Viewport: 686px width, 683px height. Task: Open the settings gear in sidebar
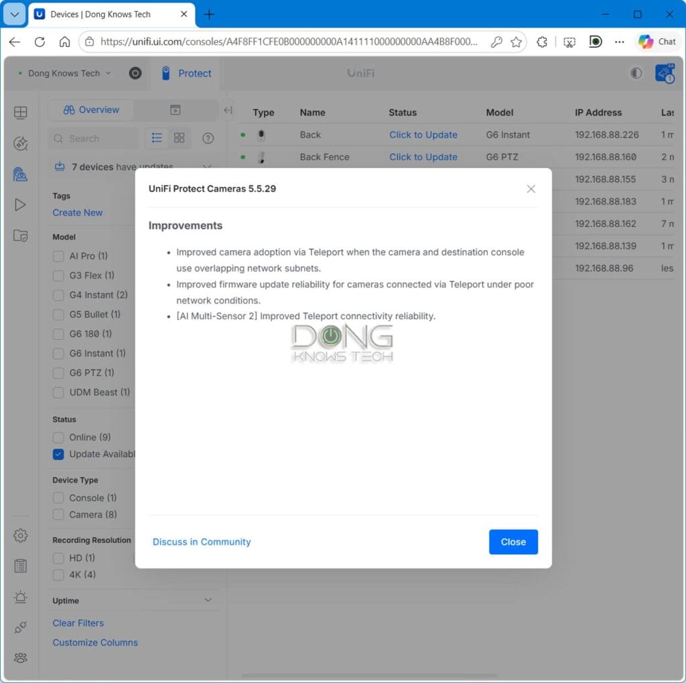click(21, 536)
